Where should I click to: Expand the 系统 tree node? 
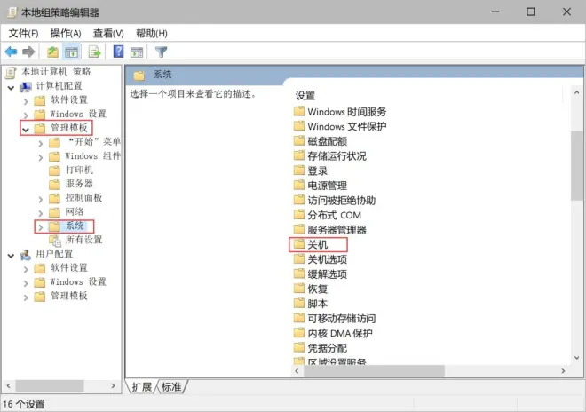tap(41, 227)
